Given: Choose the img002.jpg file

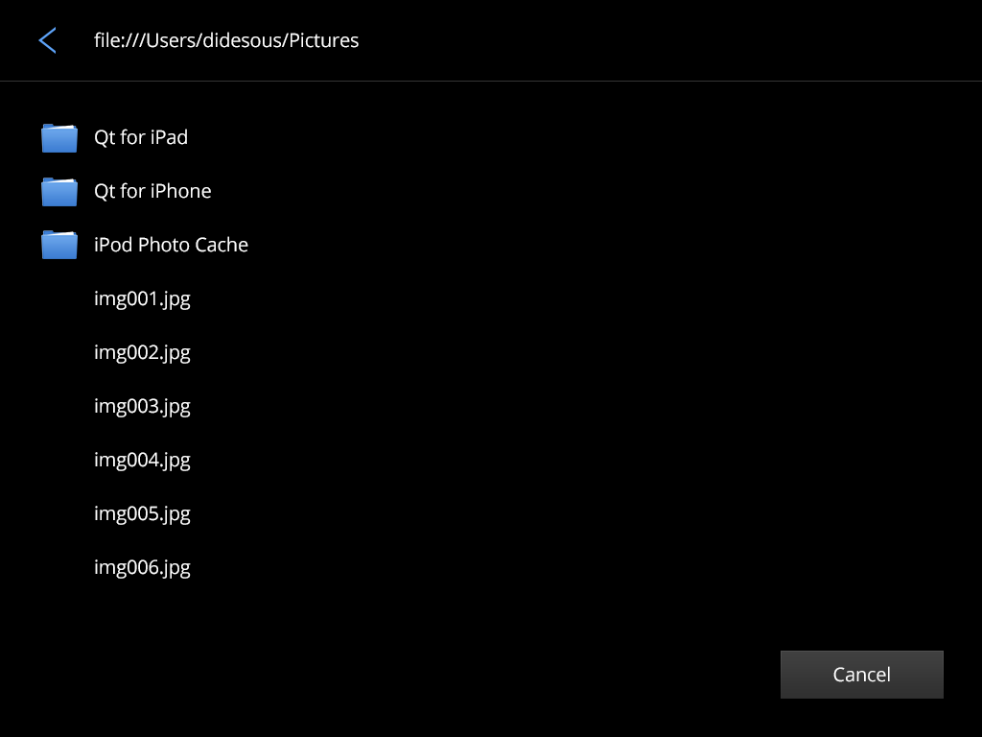Looking at the screenshot, I should click(142, 352).
